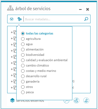Screen dimensions: 98x109
Task: Click the Buscar metadato search field
Action: (x=54, y=19)
